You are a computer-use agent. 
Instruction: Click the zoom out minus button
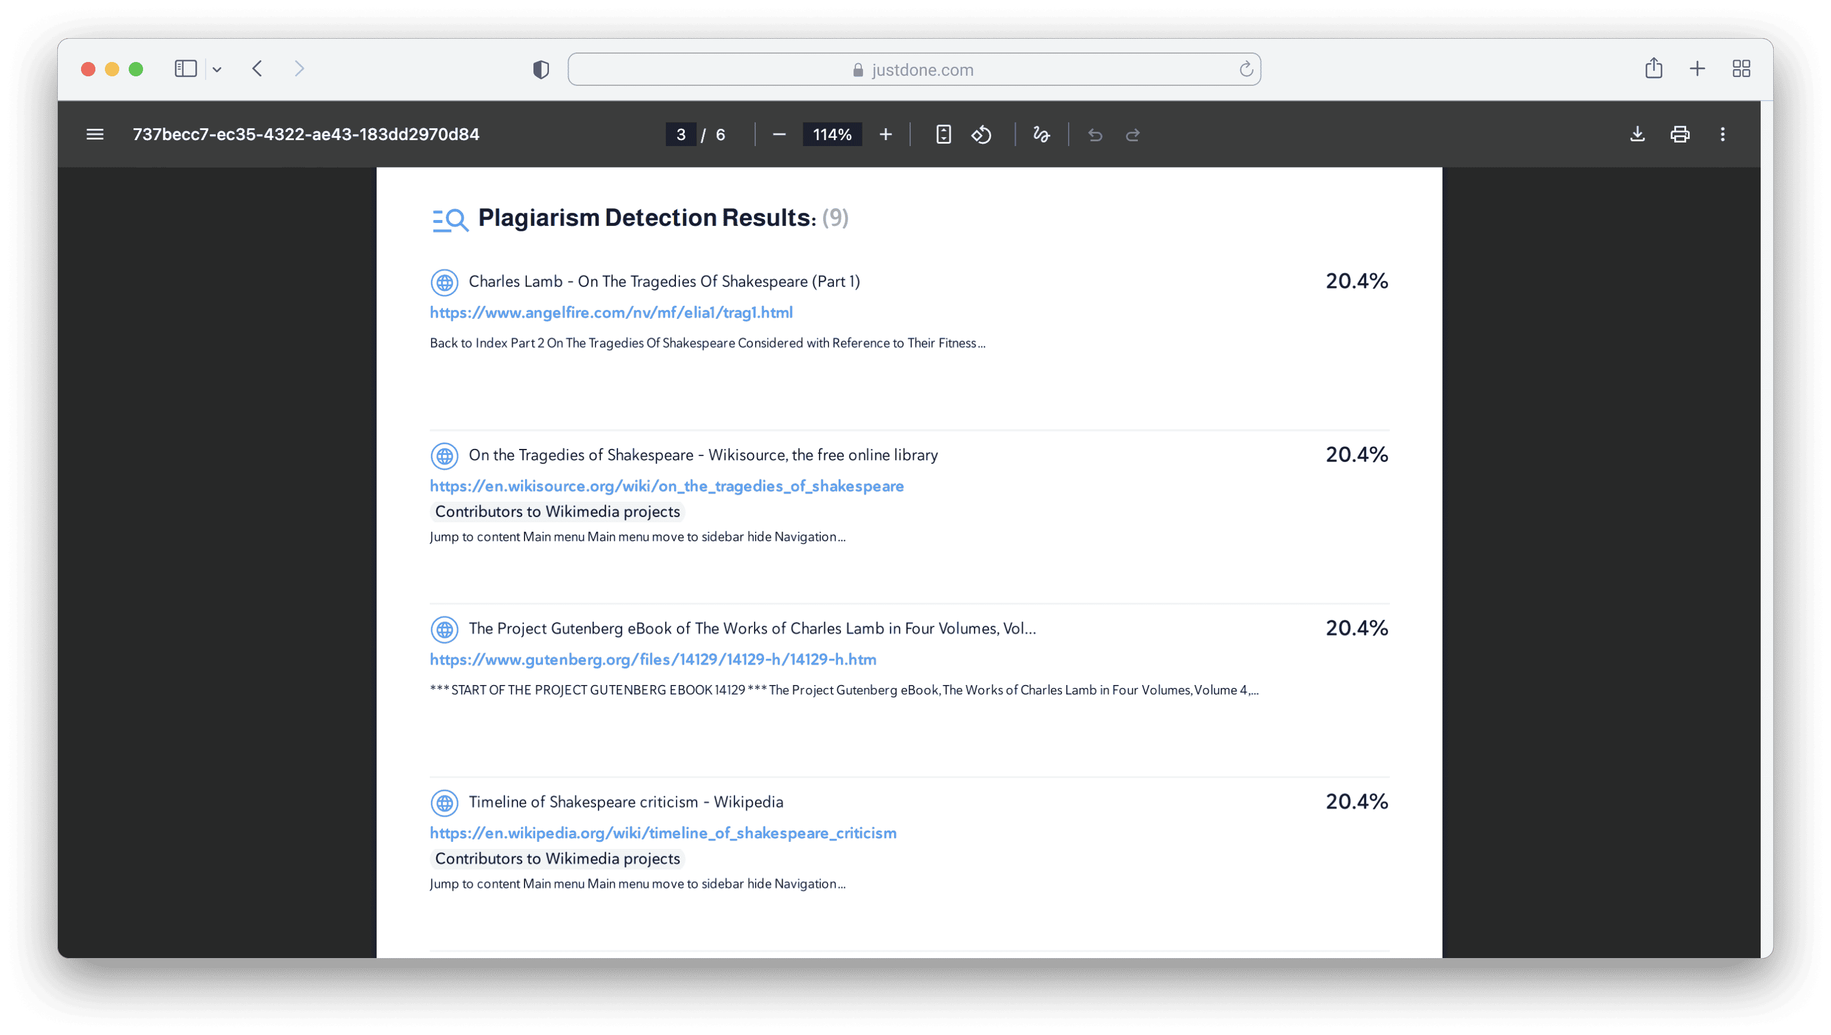coord(779,134)
